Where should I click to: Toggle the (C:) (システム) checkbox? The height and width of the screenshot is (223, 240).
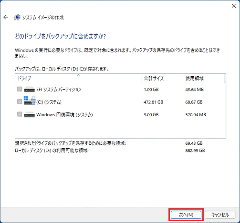point(20,101)
